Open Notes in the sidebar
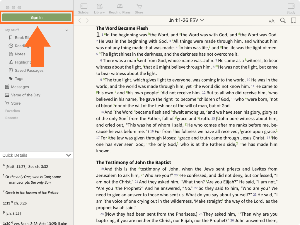The height and width of the screenshot is (225, 300). (20, 54)
